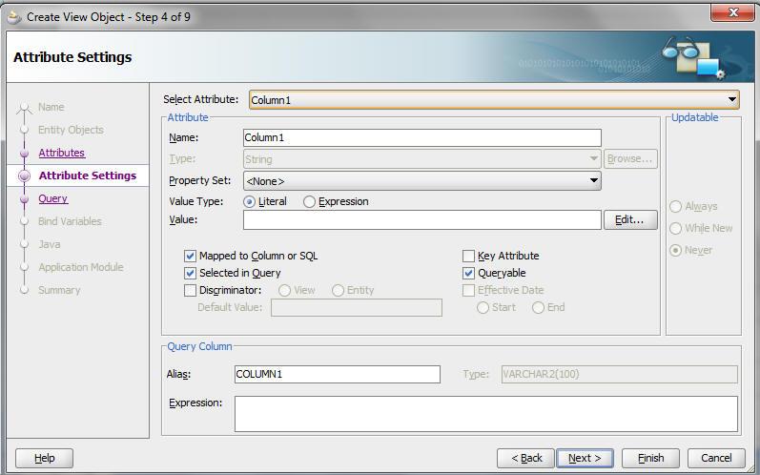Click the Browse... button for Type
Screen dimensions: 760x475
point(630,159)
